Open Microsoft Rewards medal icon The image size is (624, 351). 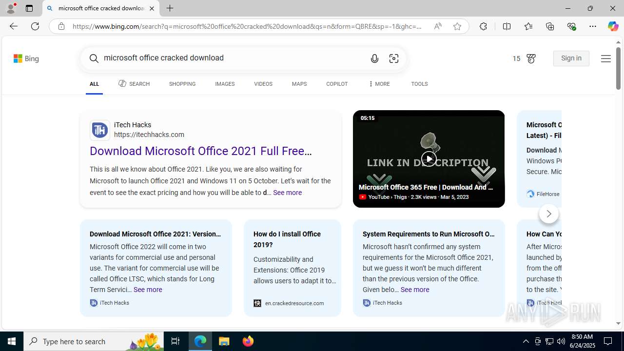coord(531,58)
